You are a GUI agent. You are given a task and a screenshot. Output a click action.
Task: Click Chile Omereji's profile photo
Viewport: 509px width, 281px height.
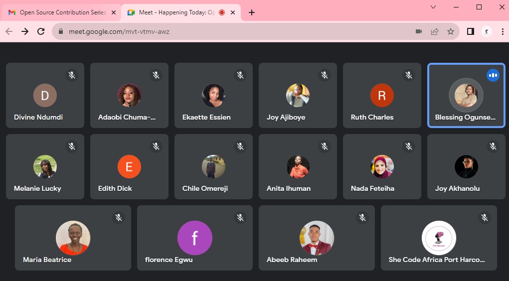(213, 166)
